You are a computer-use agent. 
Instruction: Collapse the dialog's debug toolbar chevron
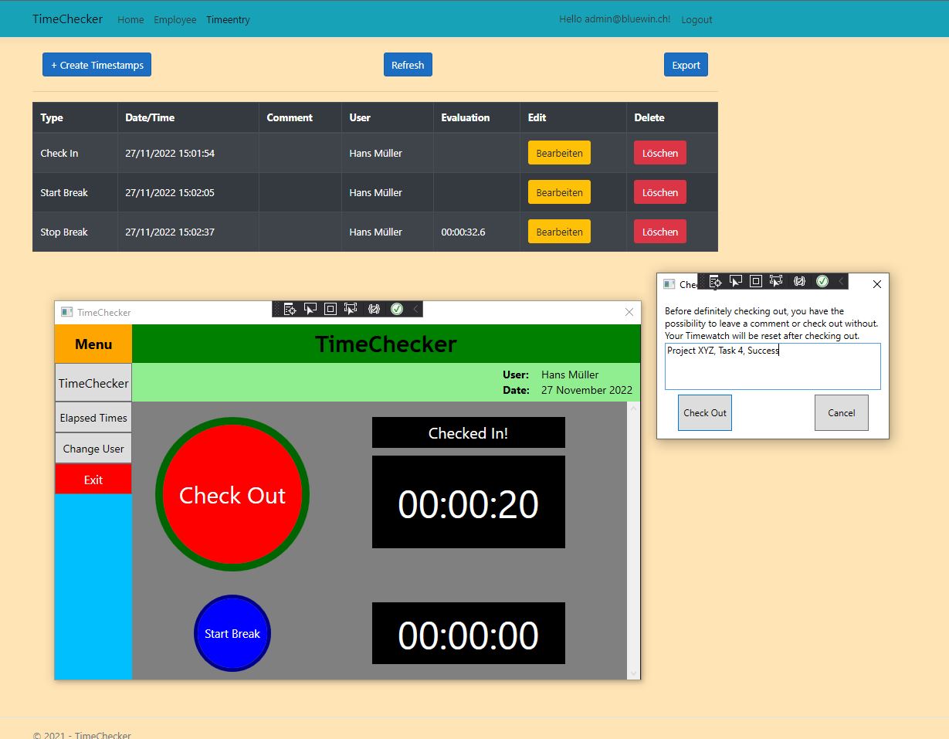841,281
